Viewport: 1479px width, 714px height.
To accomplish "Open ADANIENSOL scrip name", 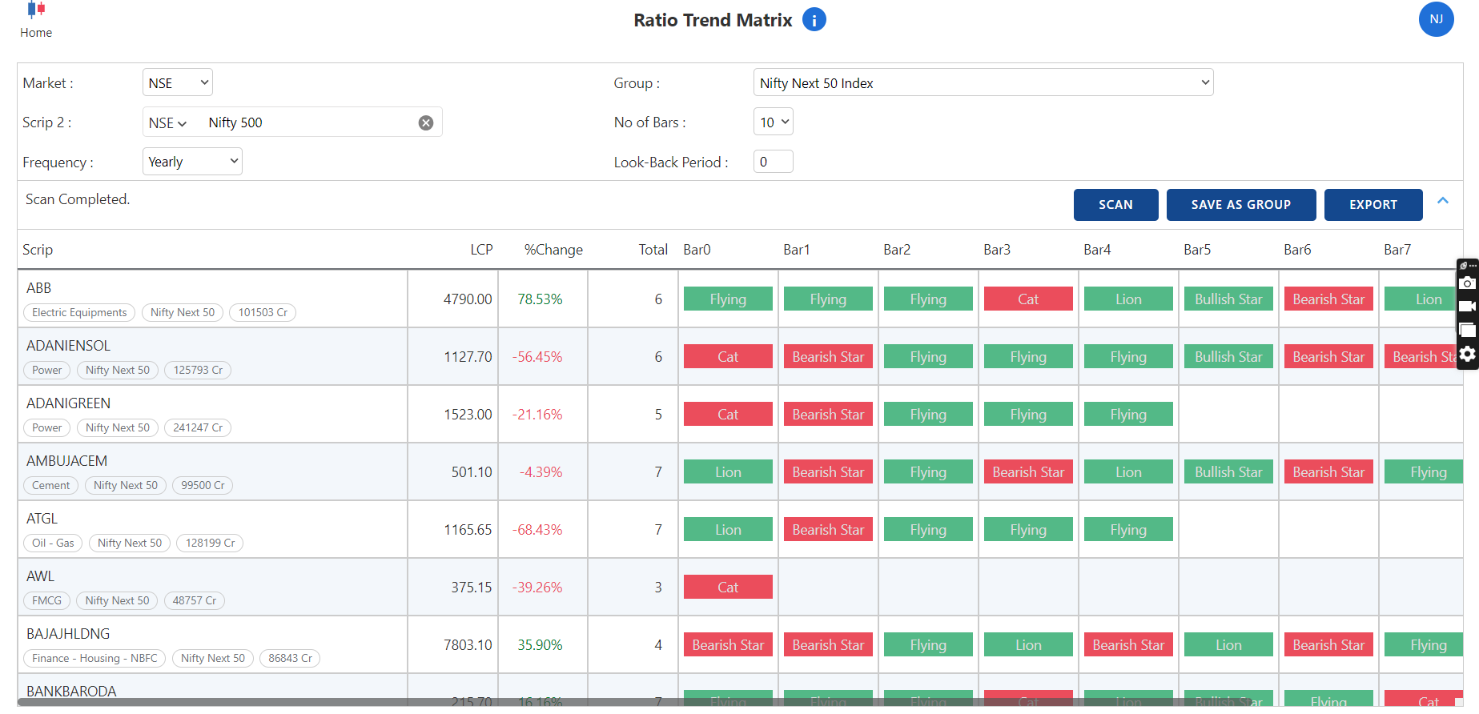I will 68,346.
